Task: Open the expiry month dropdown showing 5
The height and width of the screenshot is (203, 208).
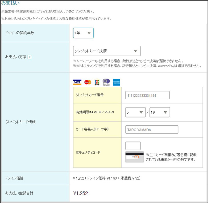Action: pyautogui.click(x=136, y=112)
